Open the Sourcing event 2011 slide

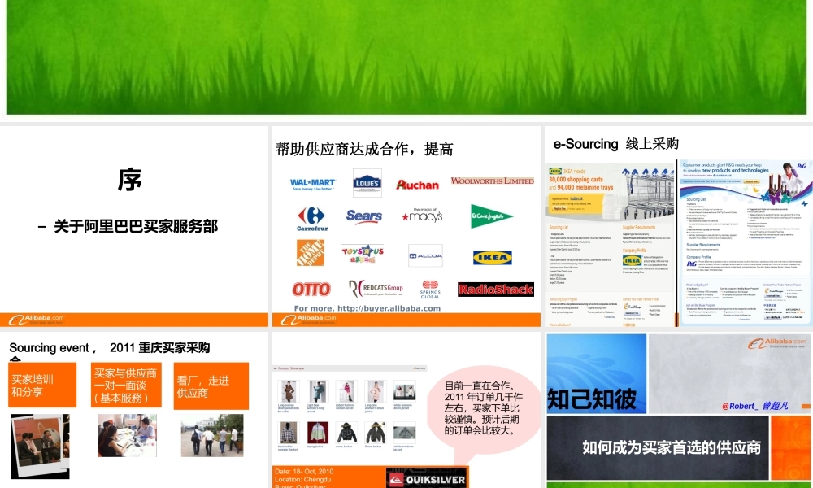coord(134,410)
